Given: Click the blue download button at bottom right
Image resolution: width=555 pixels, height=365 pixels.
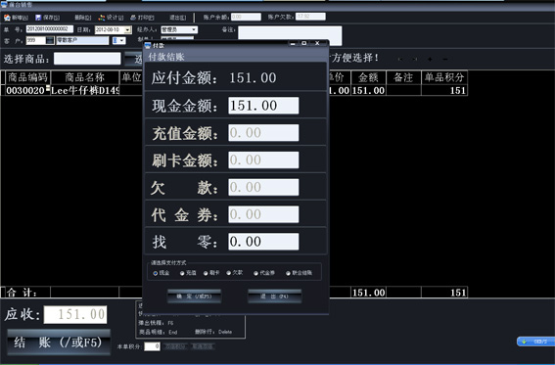Looking at the screenshot, I should 535,342.
